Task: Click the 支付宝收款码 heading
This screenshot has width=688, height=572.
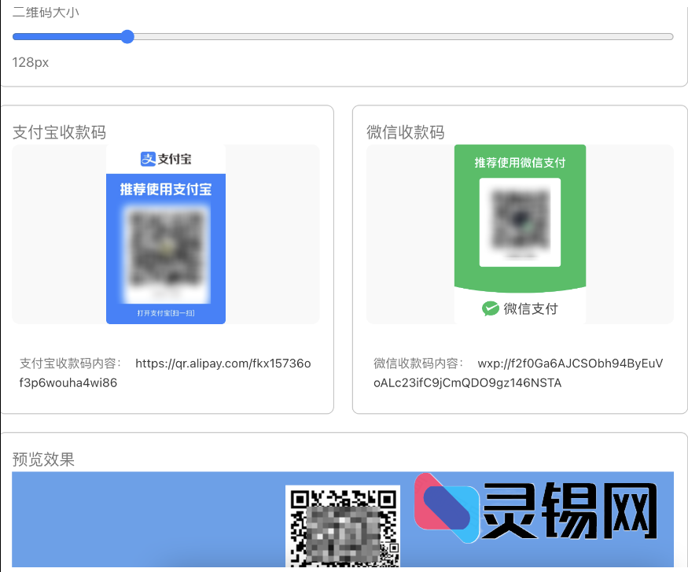Action: [x=59, y=132]
